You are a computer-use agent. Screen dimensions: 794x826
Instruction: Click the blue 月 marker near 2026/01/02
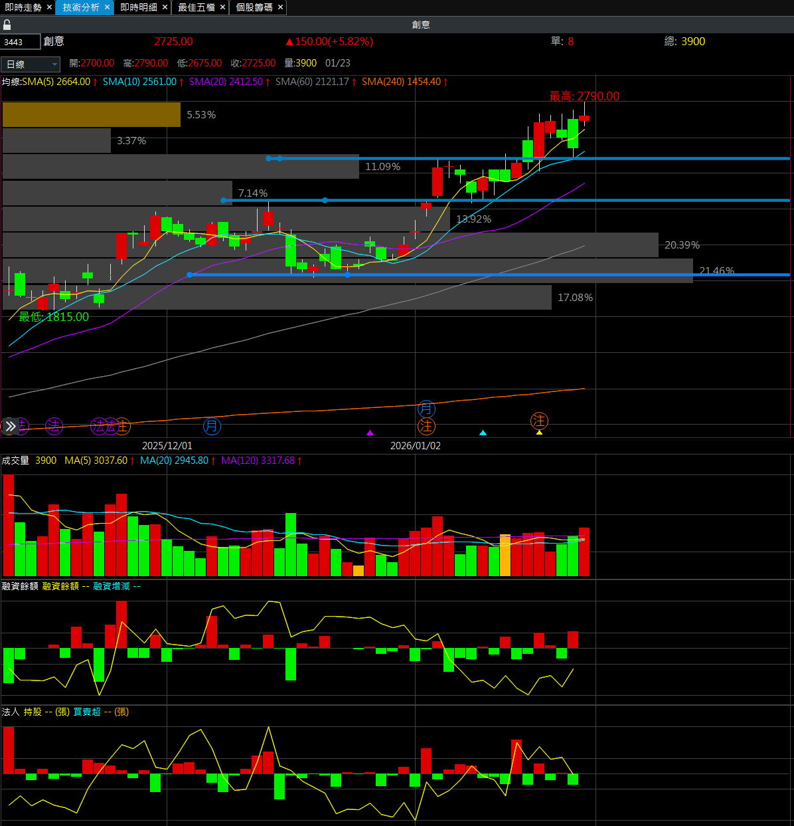tap(426, 409)
